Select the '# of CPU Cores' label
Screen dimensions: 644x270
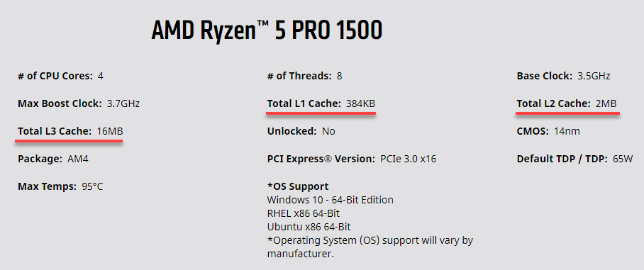[55, 76]
